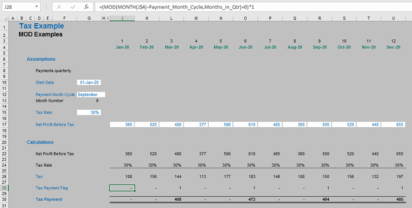The image size is (412, 208).
Task: Click the Sep-20 Tax Payment Flag cell
Action: coord(319,188)
